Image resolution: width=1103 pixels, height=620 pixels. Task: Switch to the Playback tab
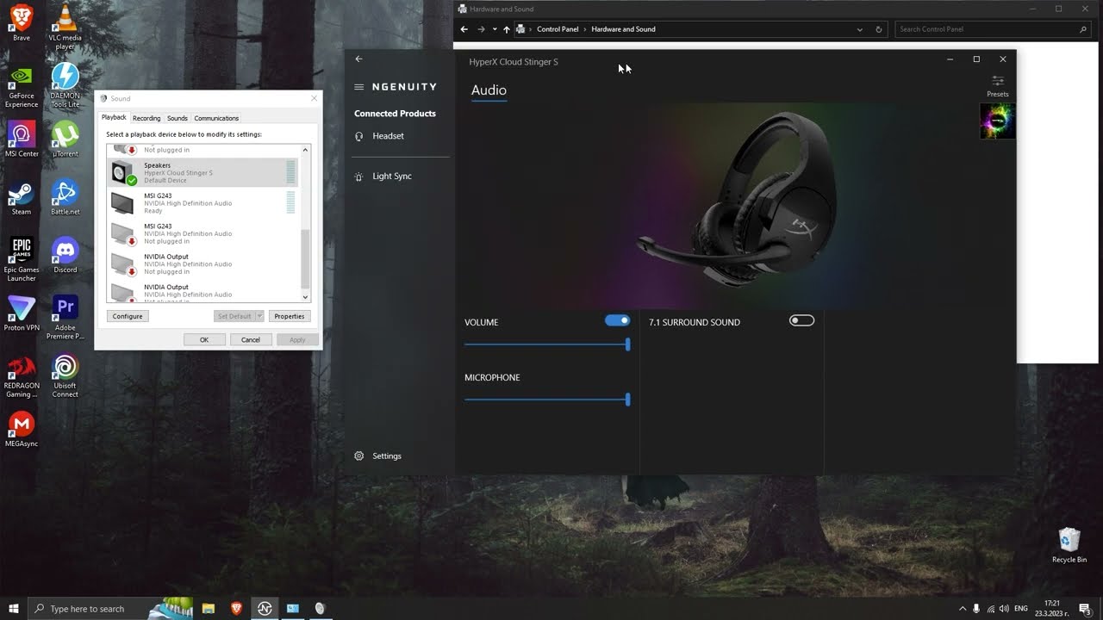coord(114,117)
